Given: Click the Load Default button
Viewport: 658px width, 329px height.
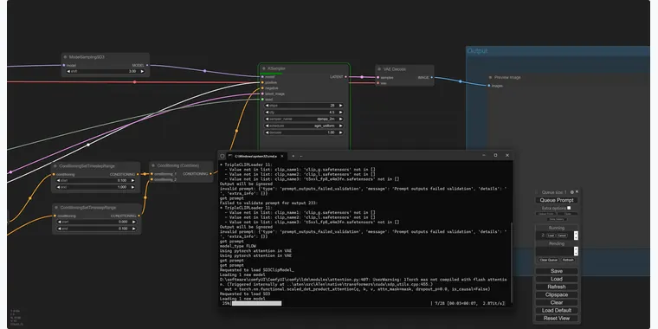Looking at the screenshot, I should coord(557,311).
